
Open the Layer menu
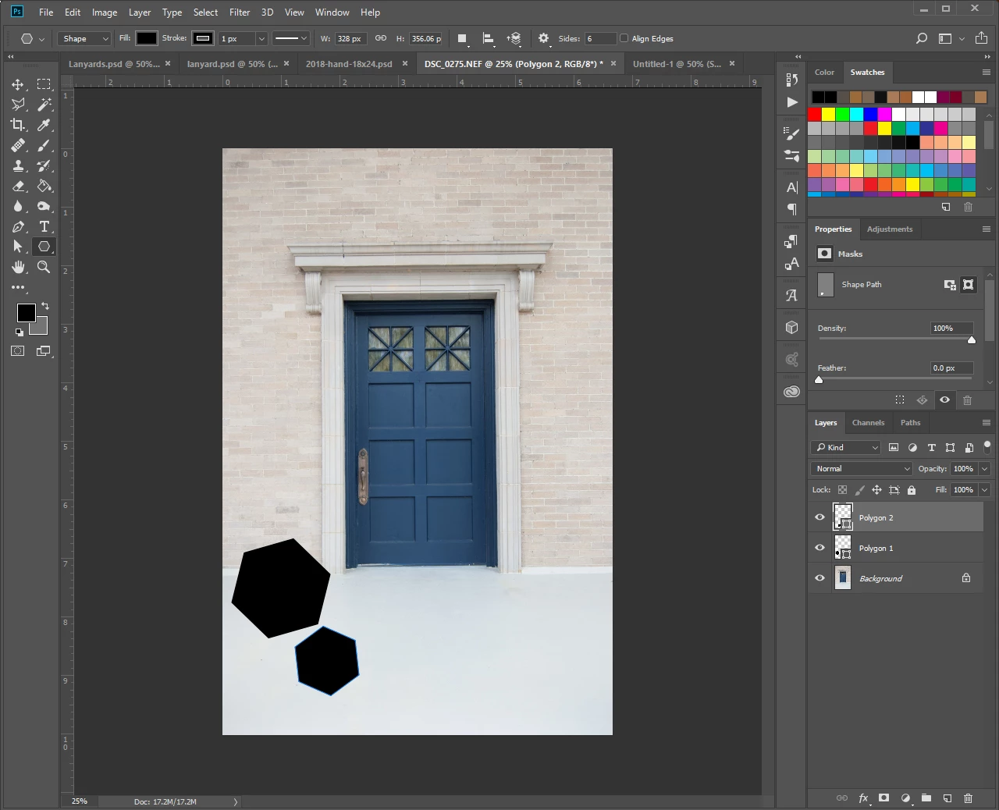tap(140, 12)
